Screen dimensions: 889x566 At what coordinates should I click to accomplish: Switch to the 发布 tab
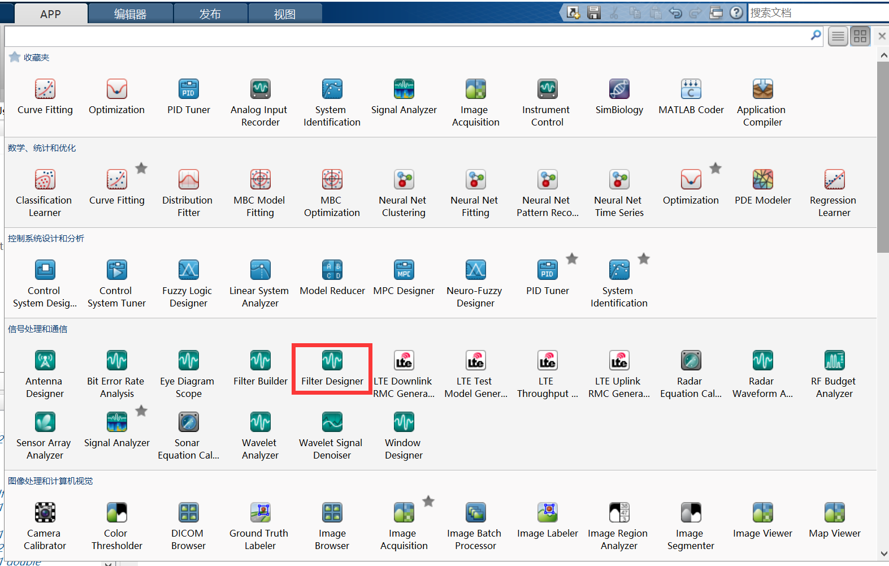(210, 14)
